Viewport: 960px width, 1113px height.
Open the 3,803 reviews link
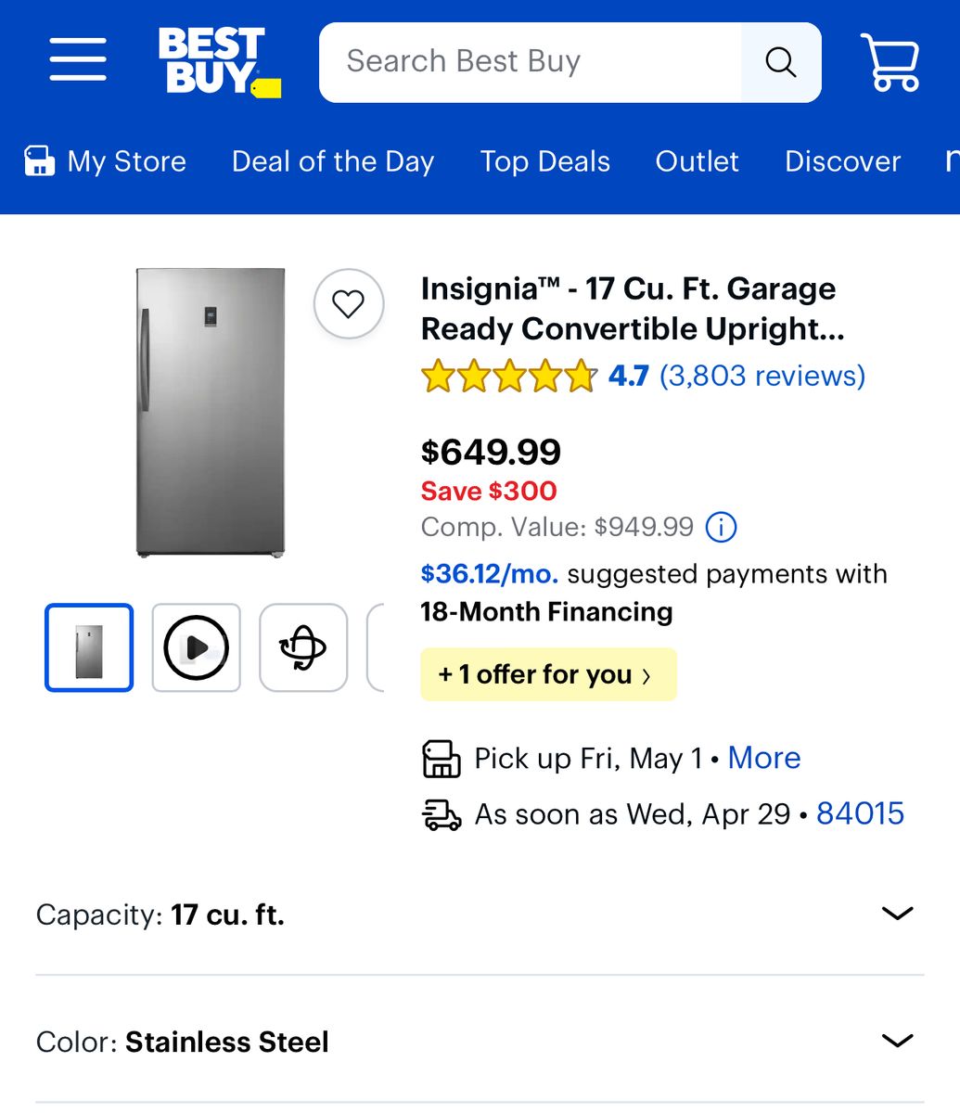762,376
